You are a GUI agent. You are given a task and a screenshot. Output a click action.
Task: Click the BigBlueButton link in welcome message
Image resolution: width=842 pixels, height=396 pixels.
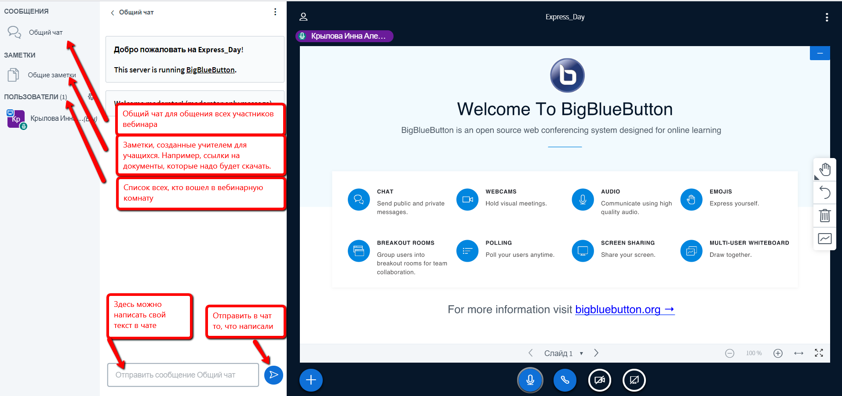(x=210, y=70)
